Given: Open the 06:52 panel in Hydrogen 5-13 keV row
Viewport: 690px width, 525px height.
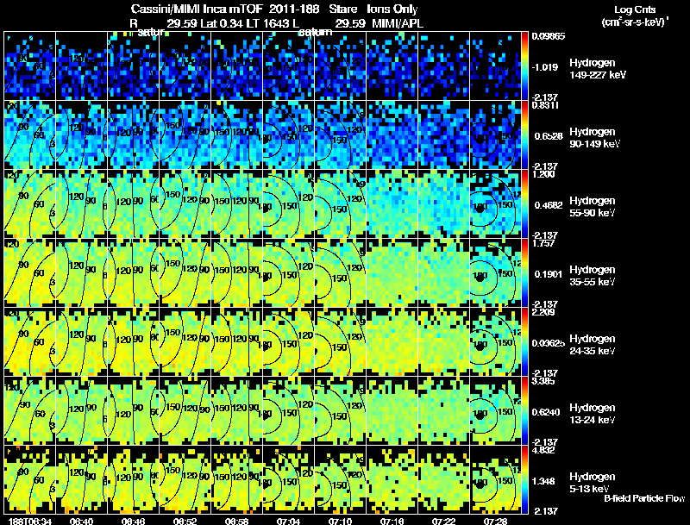Looking at the screenshot, I should click(x=185, y=479).
